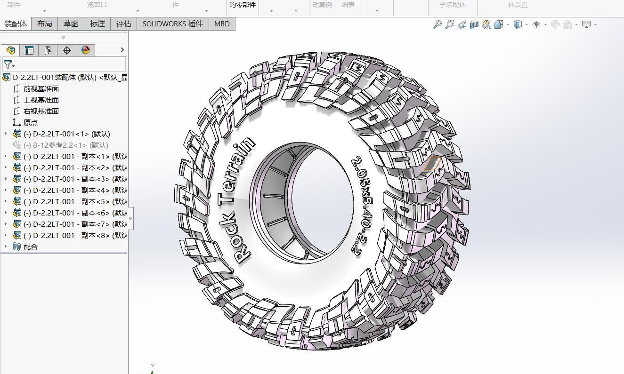624x374 pixels.
Task: Click the View Settings monitor icon
Action: [x=586, y=24]
